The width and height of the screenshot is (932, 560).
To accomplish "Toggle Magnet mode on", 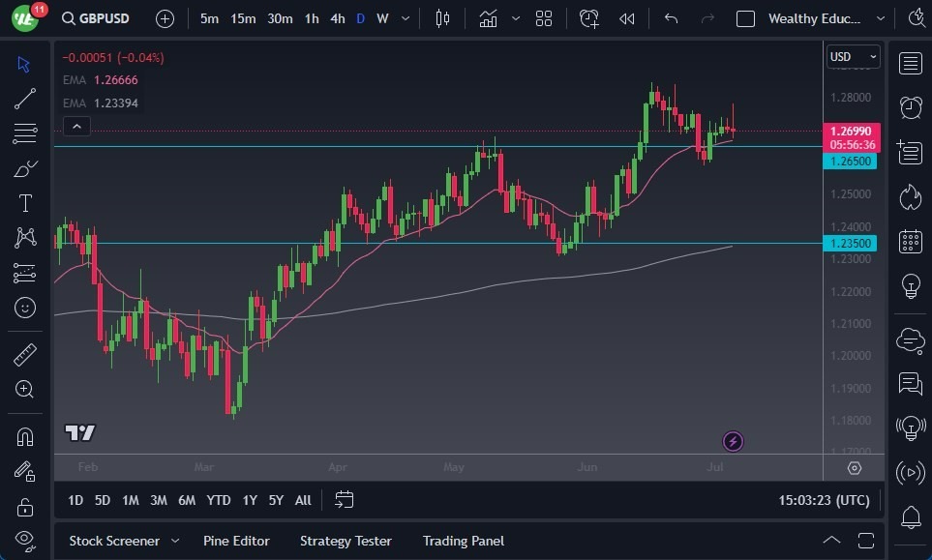I will click(25, 436).
